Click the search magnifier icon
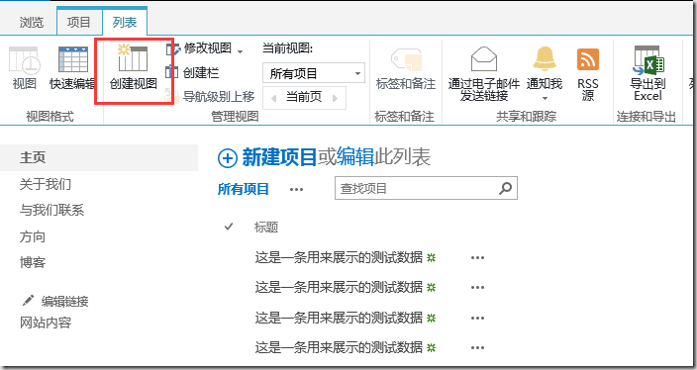Image resolution: width=697 pixels, height=370 pixels. tap(505, 188)
